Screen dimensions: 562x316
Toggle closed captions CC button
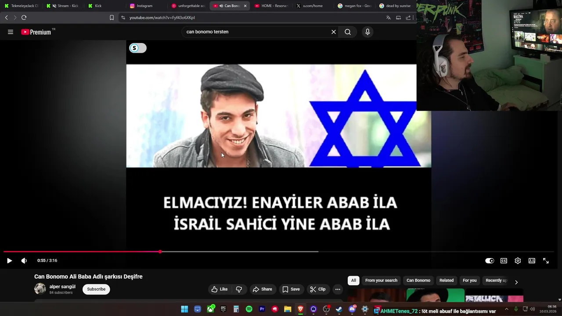pyautogui.click(x=504, y=261)
